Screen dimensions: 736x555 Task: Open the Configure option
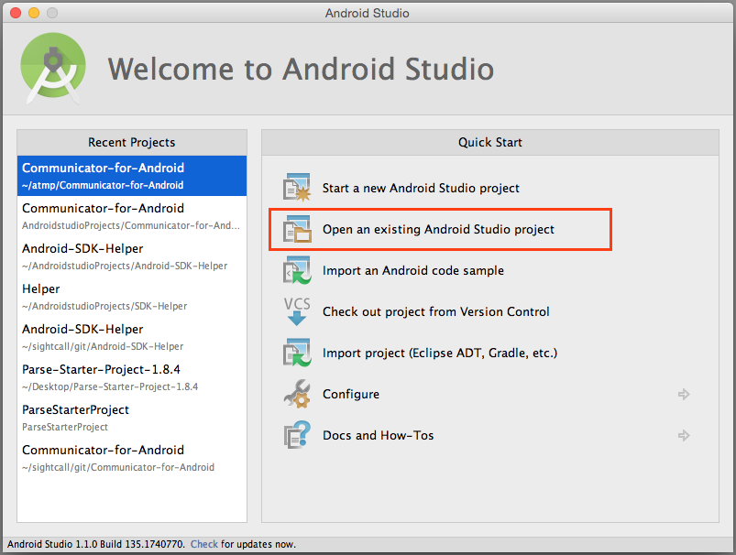click(351, 394)
